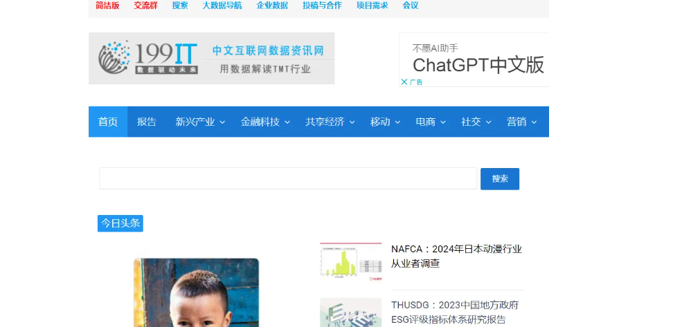Expand the 社交 dropdown menu
The image size is (691, 327).
point(476,122)
